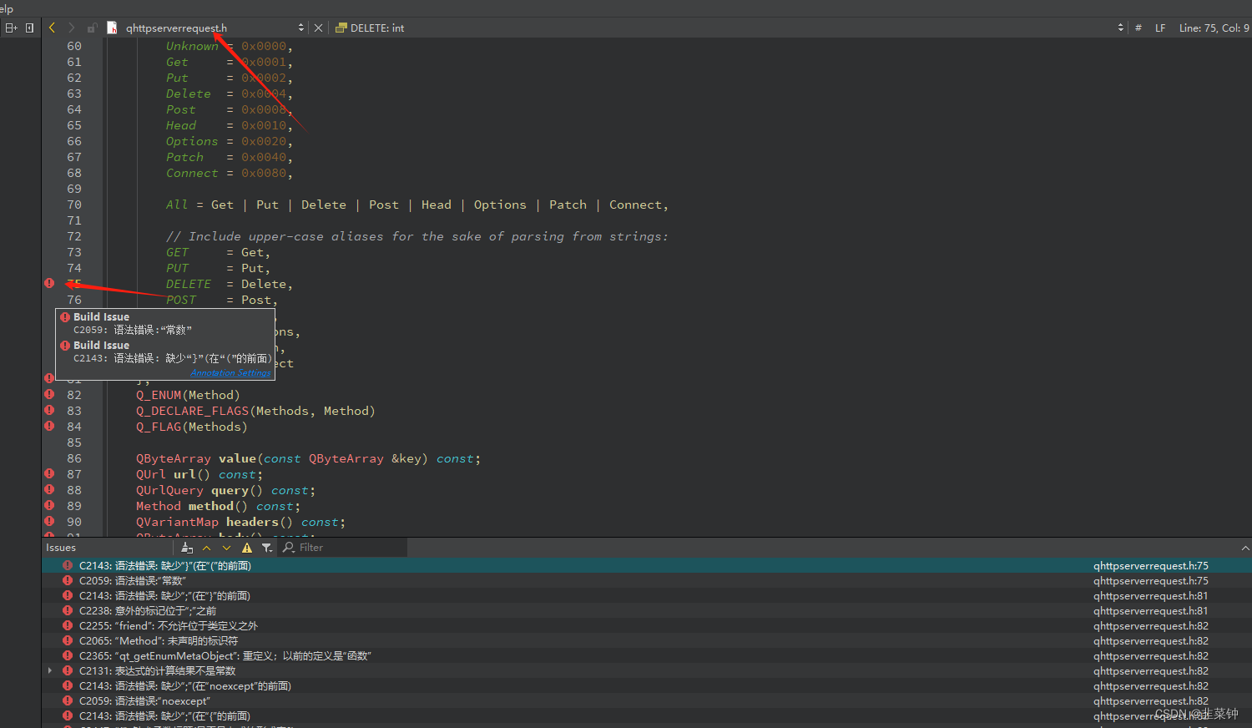Toggle showing warnings in Issues
Screen dimensions: 1252x728
point(247,548)
